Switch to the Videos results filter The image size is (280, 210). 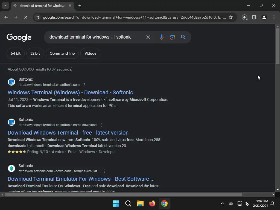(x=90, y=53)
